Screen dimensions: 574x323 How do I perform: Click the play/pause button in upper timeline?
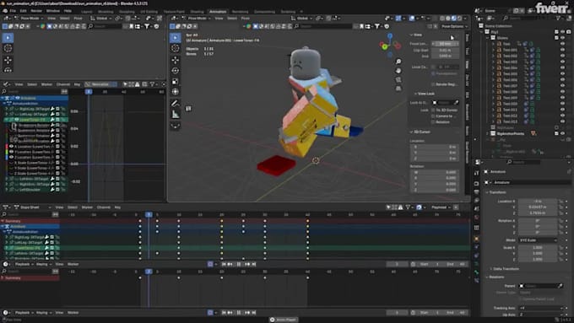pos(239,264)
